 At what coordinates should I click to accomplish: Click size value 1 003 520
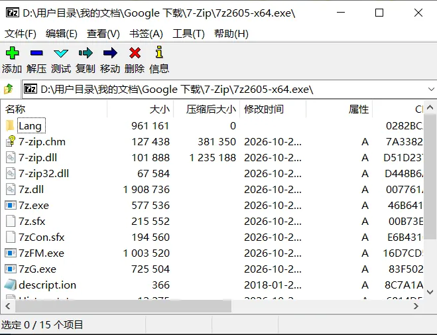tap(147, 253)
